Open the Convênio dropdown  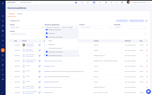pos(96,27)
